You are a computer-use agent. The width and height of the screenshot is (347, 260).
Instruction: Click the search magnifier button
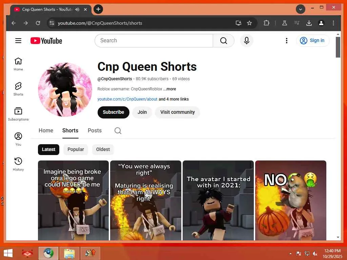pos(224,41)
